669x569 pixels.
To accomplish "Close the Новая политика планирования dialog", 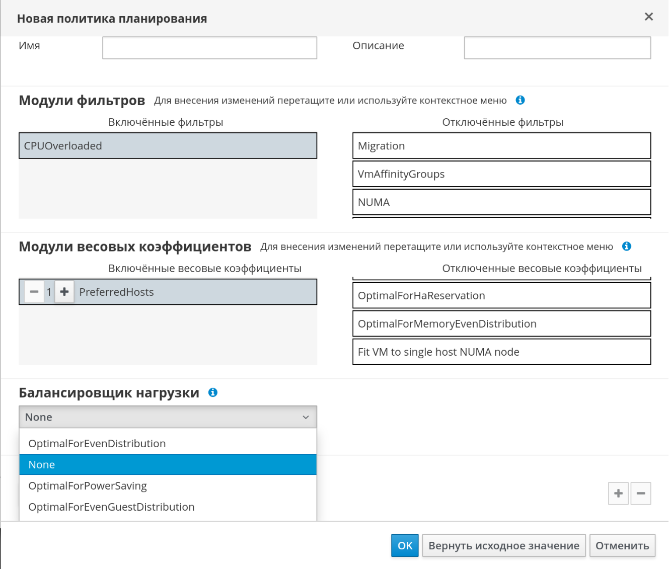I will (x=648, y=17).
